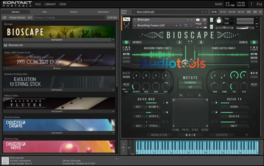Select the 17-32 rack page button

coord(223,12)
